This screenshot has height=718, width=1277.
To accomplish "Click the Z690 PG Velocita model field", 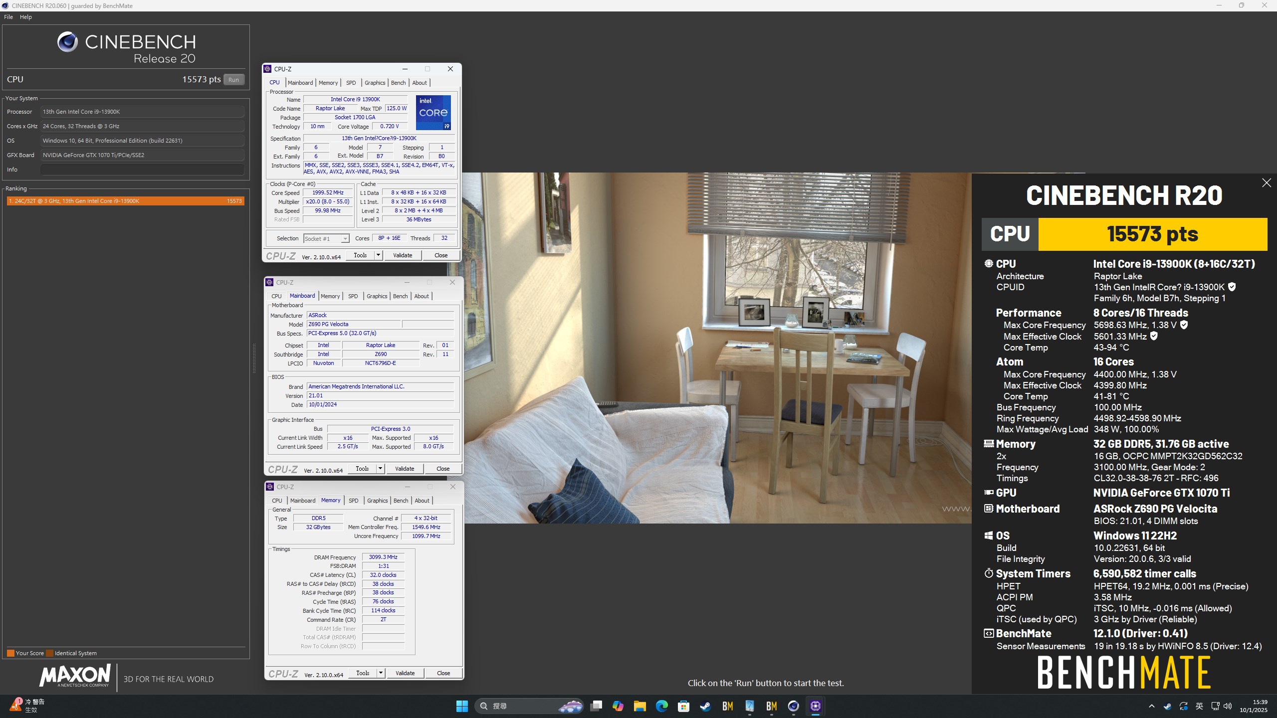I will pyautogui.click(x=354, y=324).
